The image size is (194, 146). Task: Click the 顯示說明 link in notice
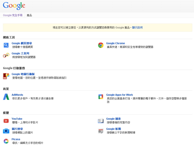[x=137, y=28]
